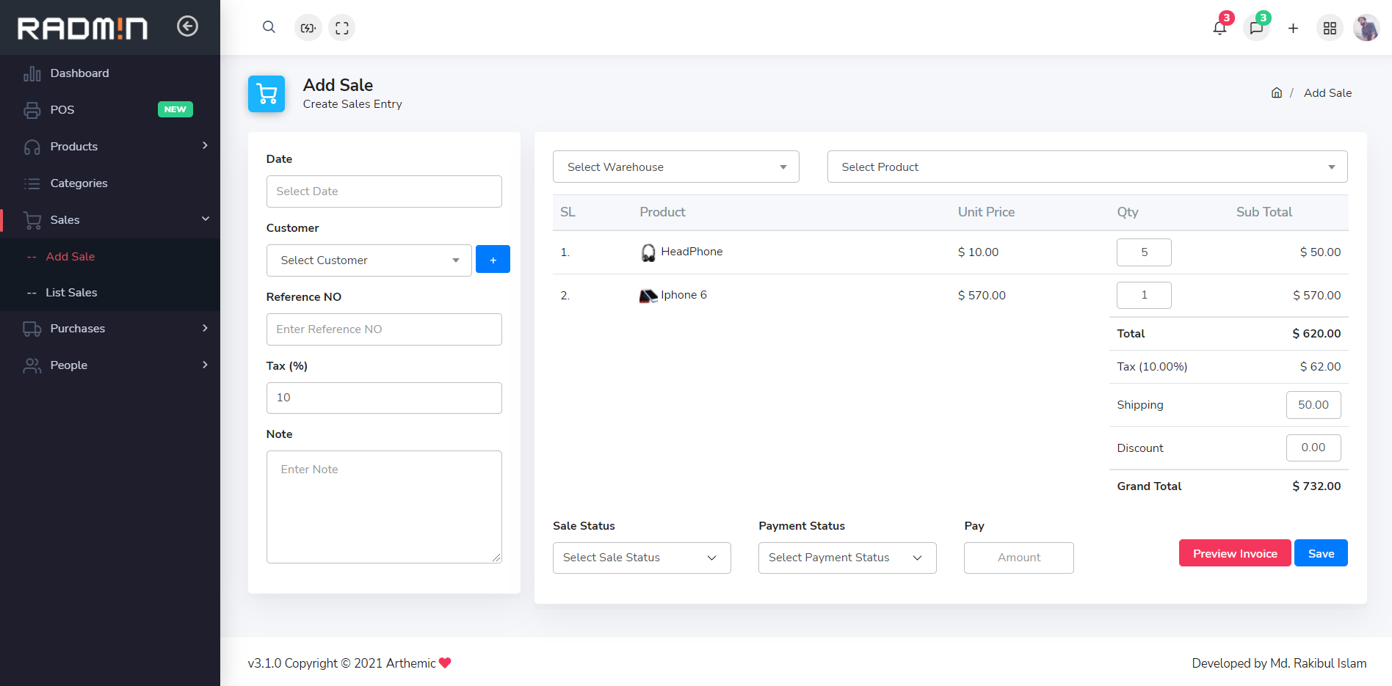1392x686 pixels.
Task: Click the blue Add Sale cart icon
Action: pyautogui.click(x=267, y=94)
